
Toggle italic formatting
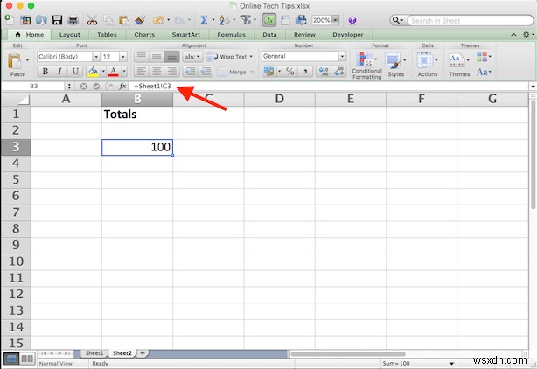[60, 71]
